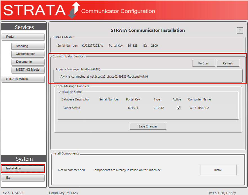
Task: Click the Exit button
Action: (23, 178)
